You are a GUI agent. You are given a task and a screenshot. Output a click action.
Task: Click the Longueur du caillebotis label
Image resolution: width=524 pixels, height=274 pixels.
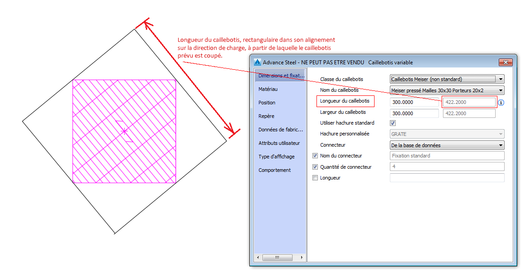pos(345,101)
